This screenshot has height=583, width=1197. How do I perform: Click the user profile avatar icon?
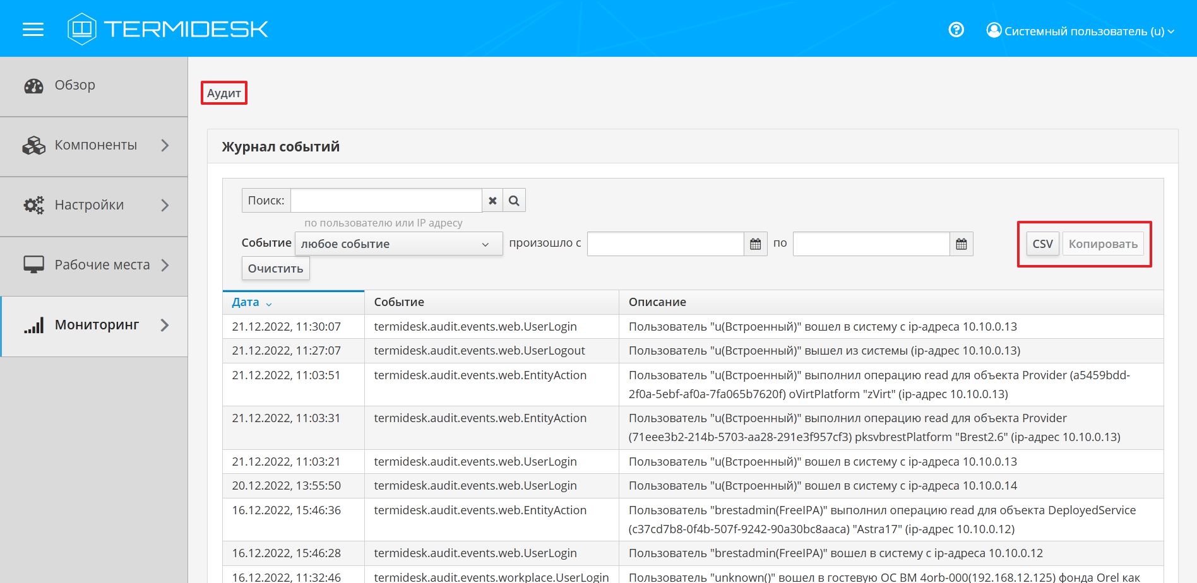[994, 30]
